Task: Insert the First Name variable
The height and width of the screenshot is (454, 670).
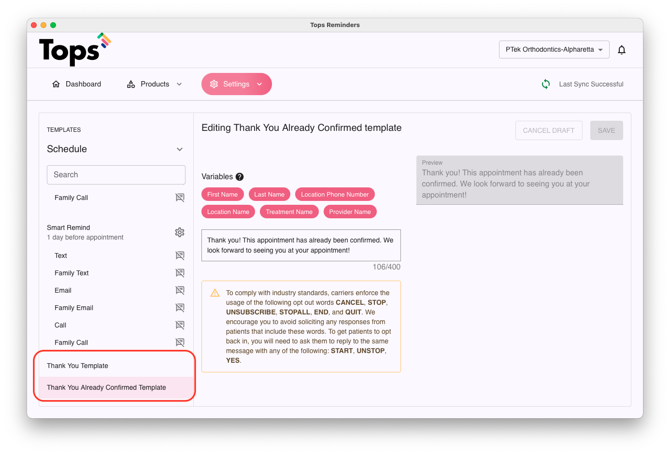Action: click(222, 194)
